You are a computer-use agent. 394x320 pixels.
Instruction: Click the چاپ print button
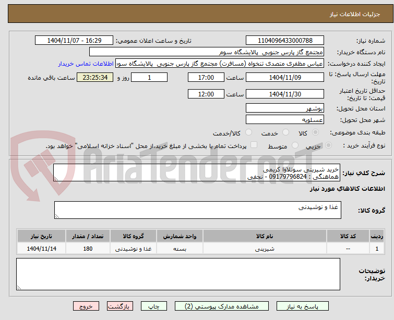[154, 306]
